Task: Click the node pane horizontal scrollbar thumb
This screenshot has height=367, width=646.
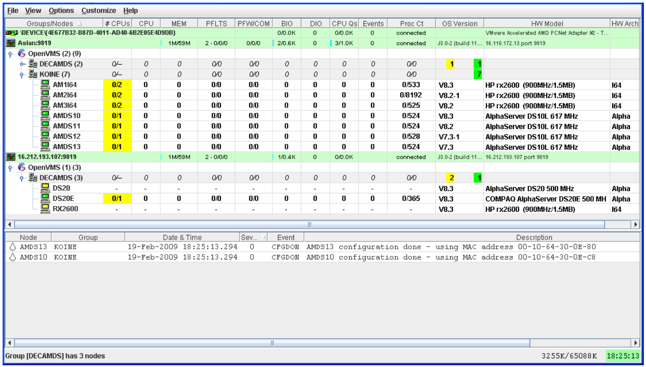Action: 309,224
